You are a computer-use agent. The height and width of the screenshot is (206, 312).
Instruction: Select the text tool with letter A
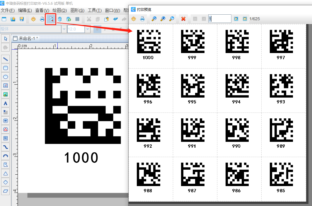[5, 103]
